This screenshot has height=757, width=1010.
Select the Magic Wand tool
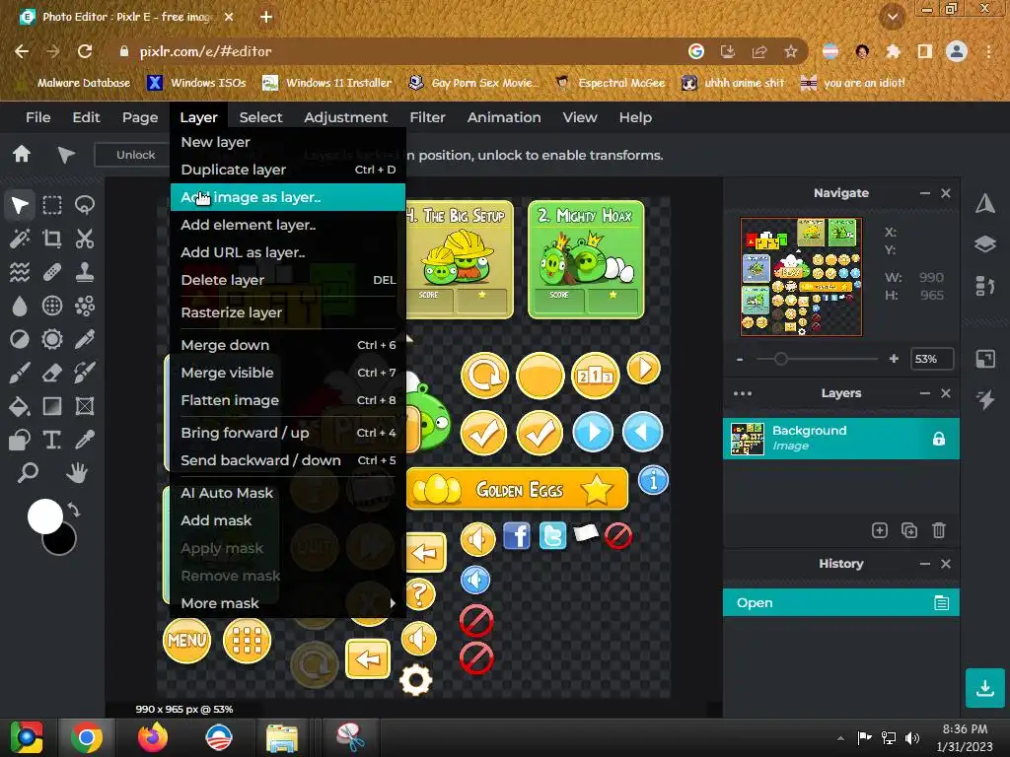pyautogui.click(x=20, y=239)
